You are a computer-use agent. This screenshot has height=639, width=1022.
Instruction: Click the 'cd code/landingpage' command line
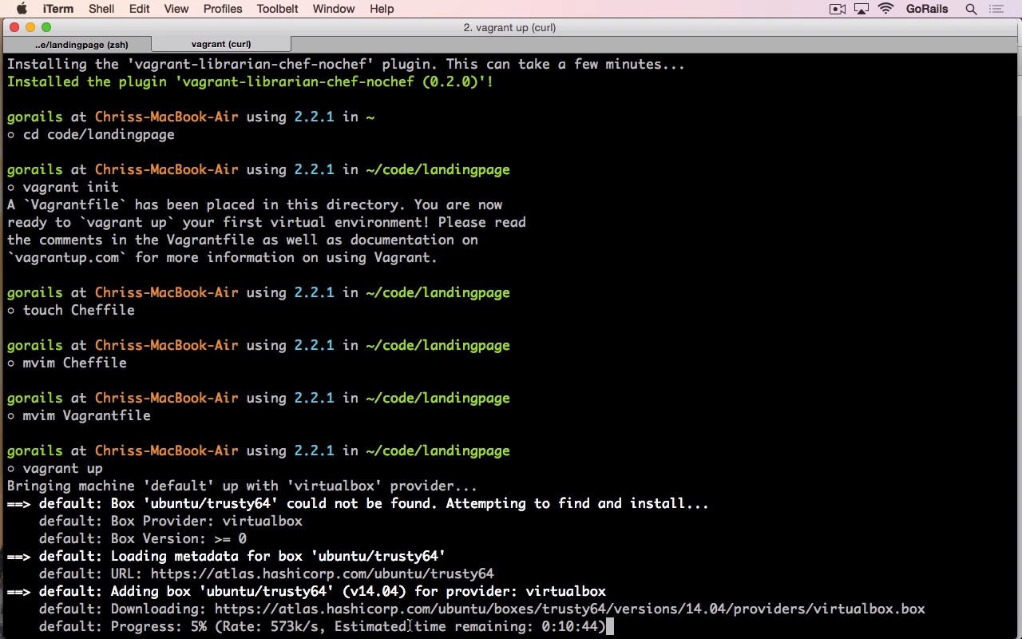(91, 134)
